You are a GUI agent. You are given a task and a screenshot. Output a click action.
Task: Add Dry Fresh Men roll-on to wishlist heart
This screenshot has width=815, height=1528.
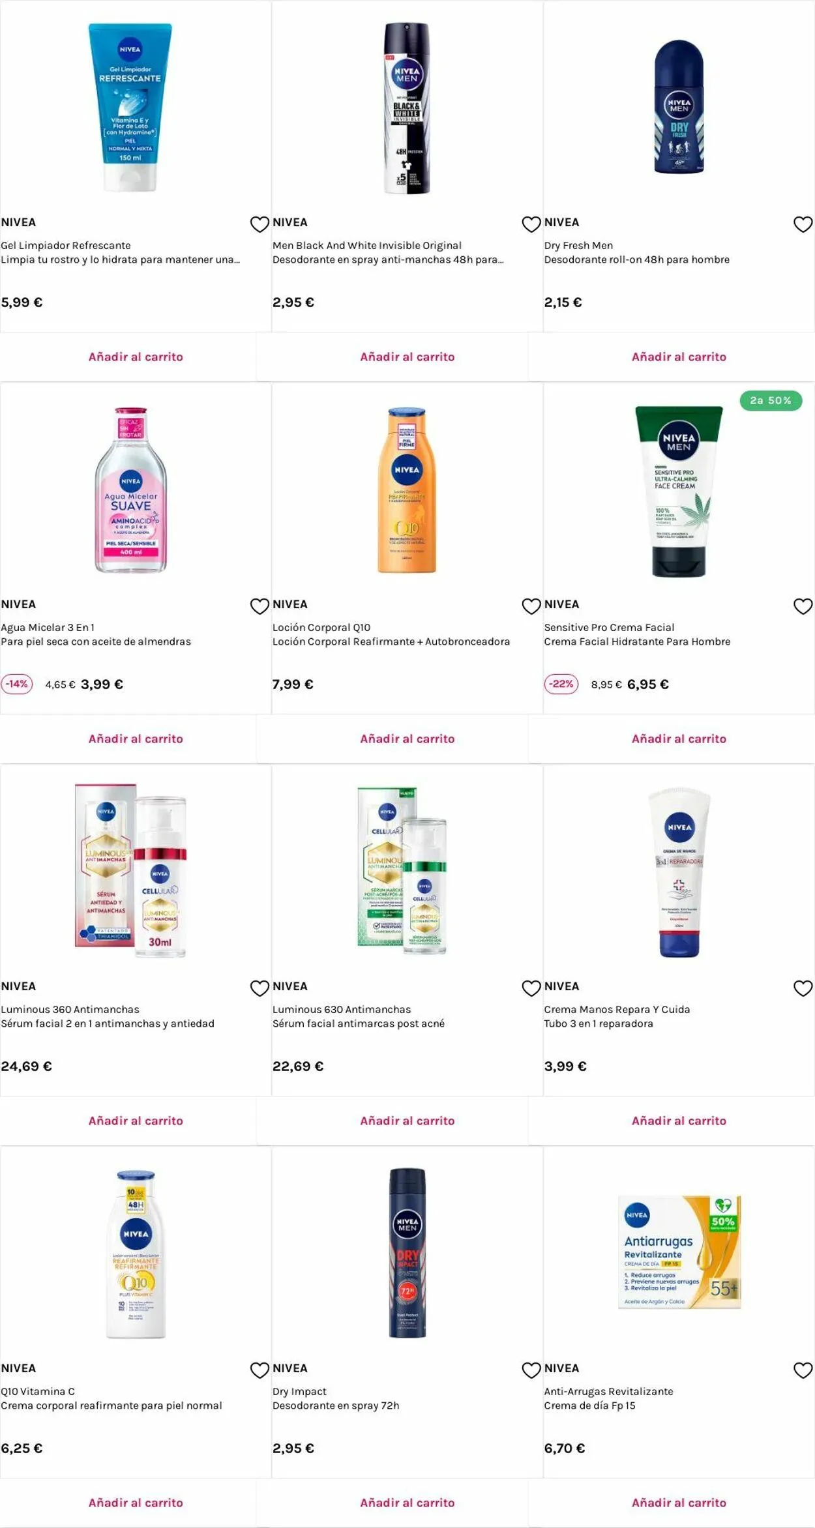(x=803, y=224)
